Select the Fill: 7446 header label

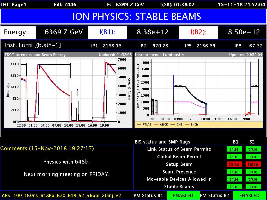[65, 5]
